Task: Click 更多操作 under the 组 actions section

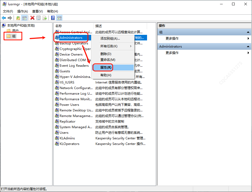Action: coord(172,39)
